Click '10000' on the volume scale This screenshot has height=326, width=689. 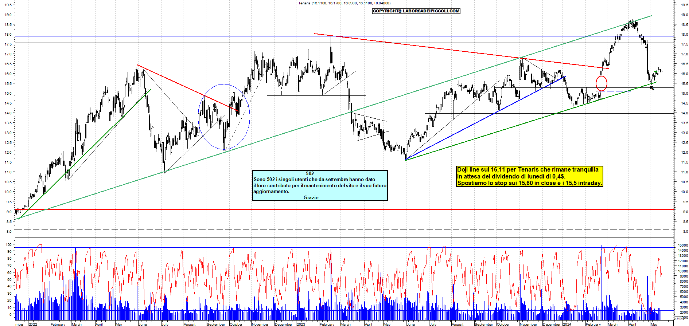pyautogui.click(x=683, y=271)
